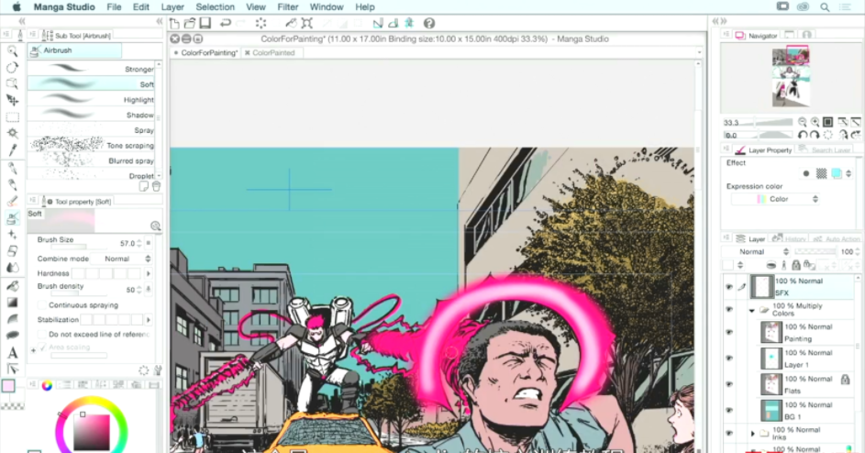865x453 pixels.
Task: Enable the Continuous spraying checkbox
Action: [x=42, y=305]
